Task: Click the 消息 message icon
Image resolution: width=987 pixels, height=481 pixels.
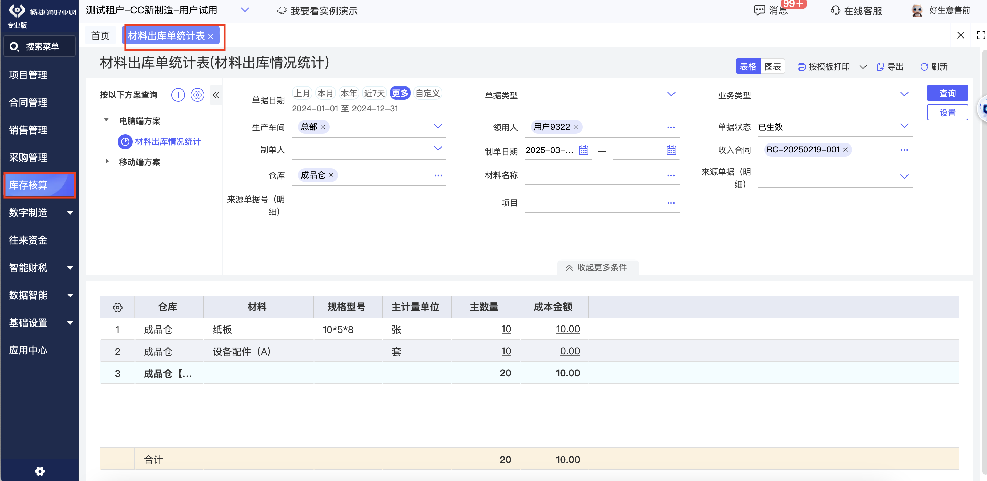Action: point(760,10)
